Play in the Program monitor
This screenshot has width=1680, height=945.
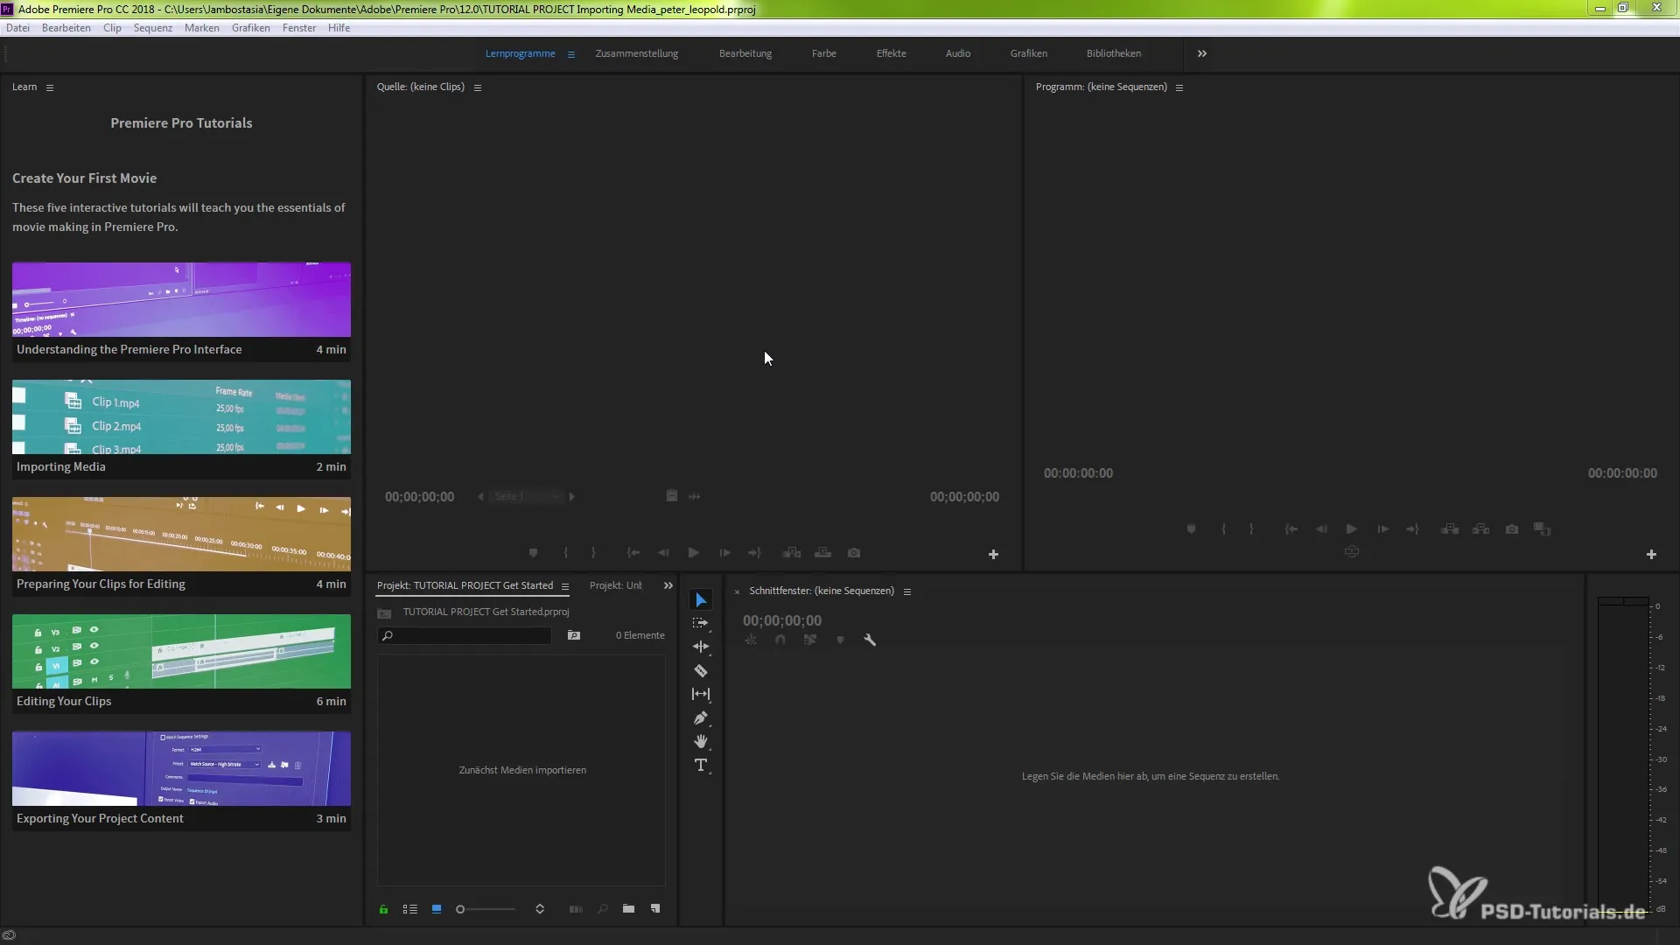pos(1352,529)
